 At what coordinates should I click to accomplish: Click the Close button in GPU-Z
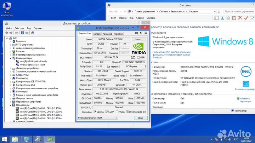click(141, 118)
